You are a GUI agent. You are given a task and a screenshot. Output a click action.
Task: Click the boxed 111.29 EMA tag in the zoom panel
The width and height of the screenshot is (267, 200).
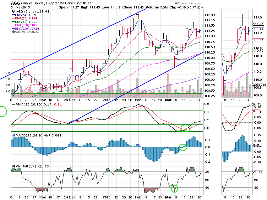[258, 29]
